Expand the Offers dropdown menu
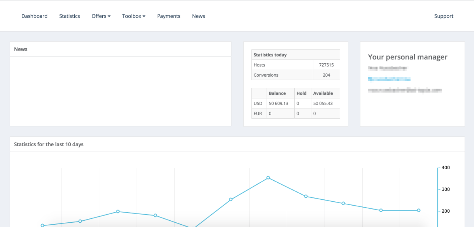Screen dimensions: 474x227 101,16
